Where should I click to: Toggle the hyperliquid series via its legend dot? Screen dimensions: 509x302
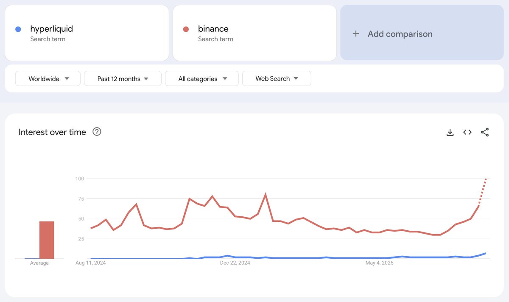[x=19, y=28]
